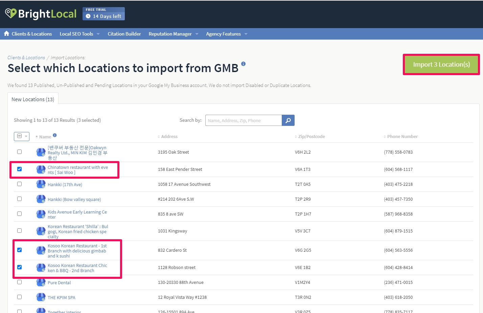Click phone number (778) 558-0783

point(398,152)
